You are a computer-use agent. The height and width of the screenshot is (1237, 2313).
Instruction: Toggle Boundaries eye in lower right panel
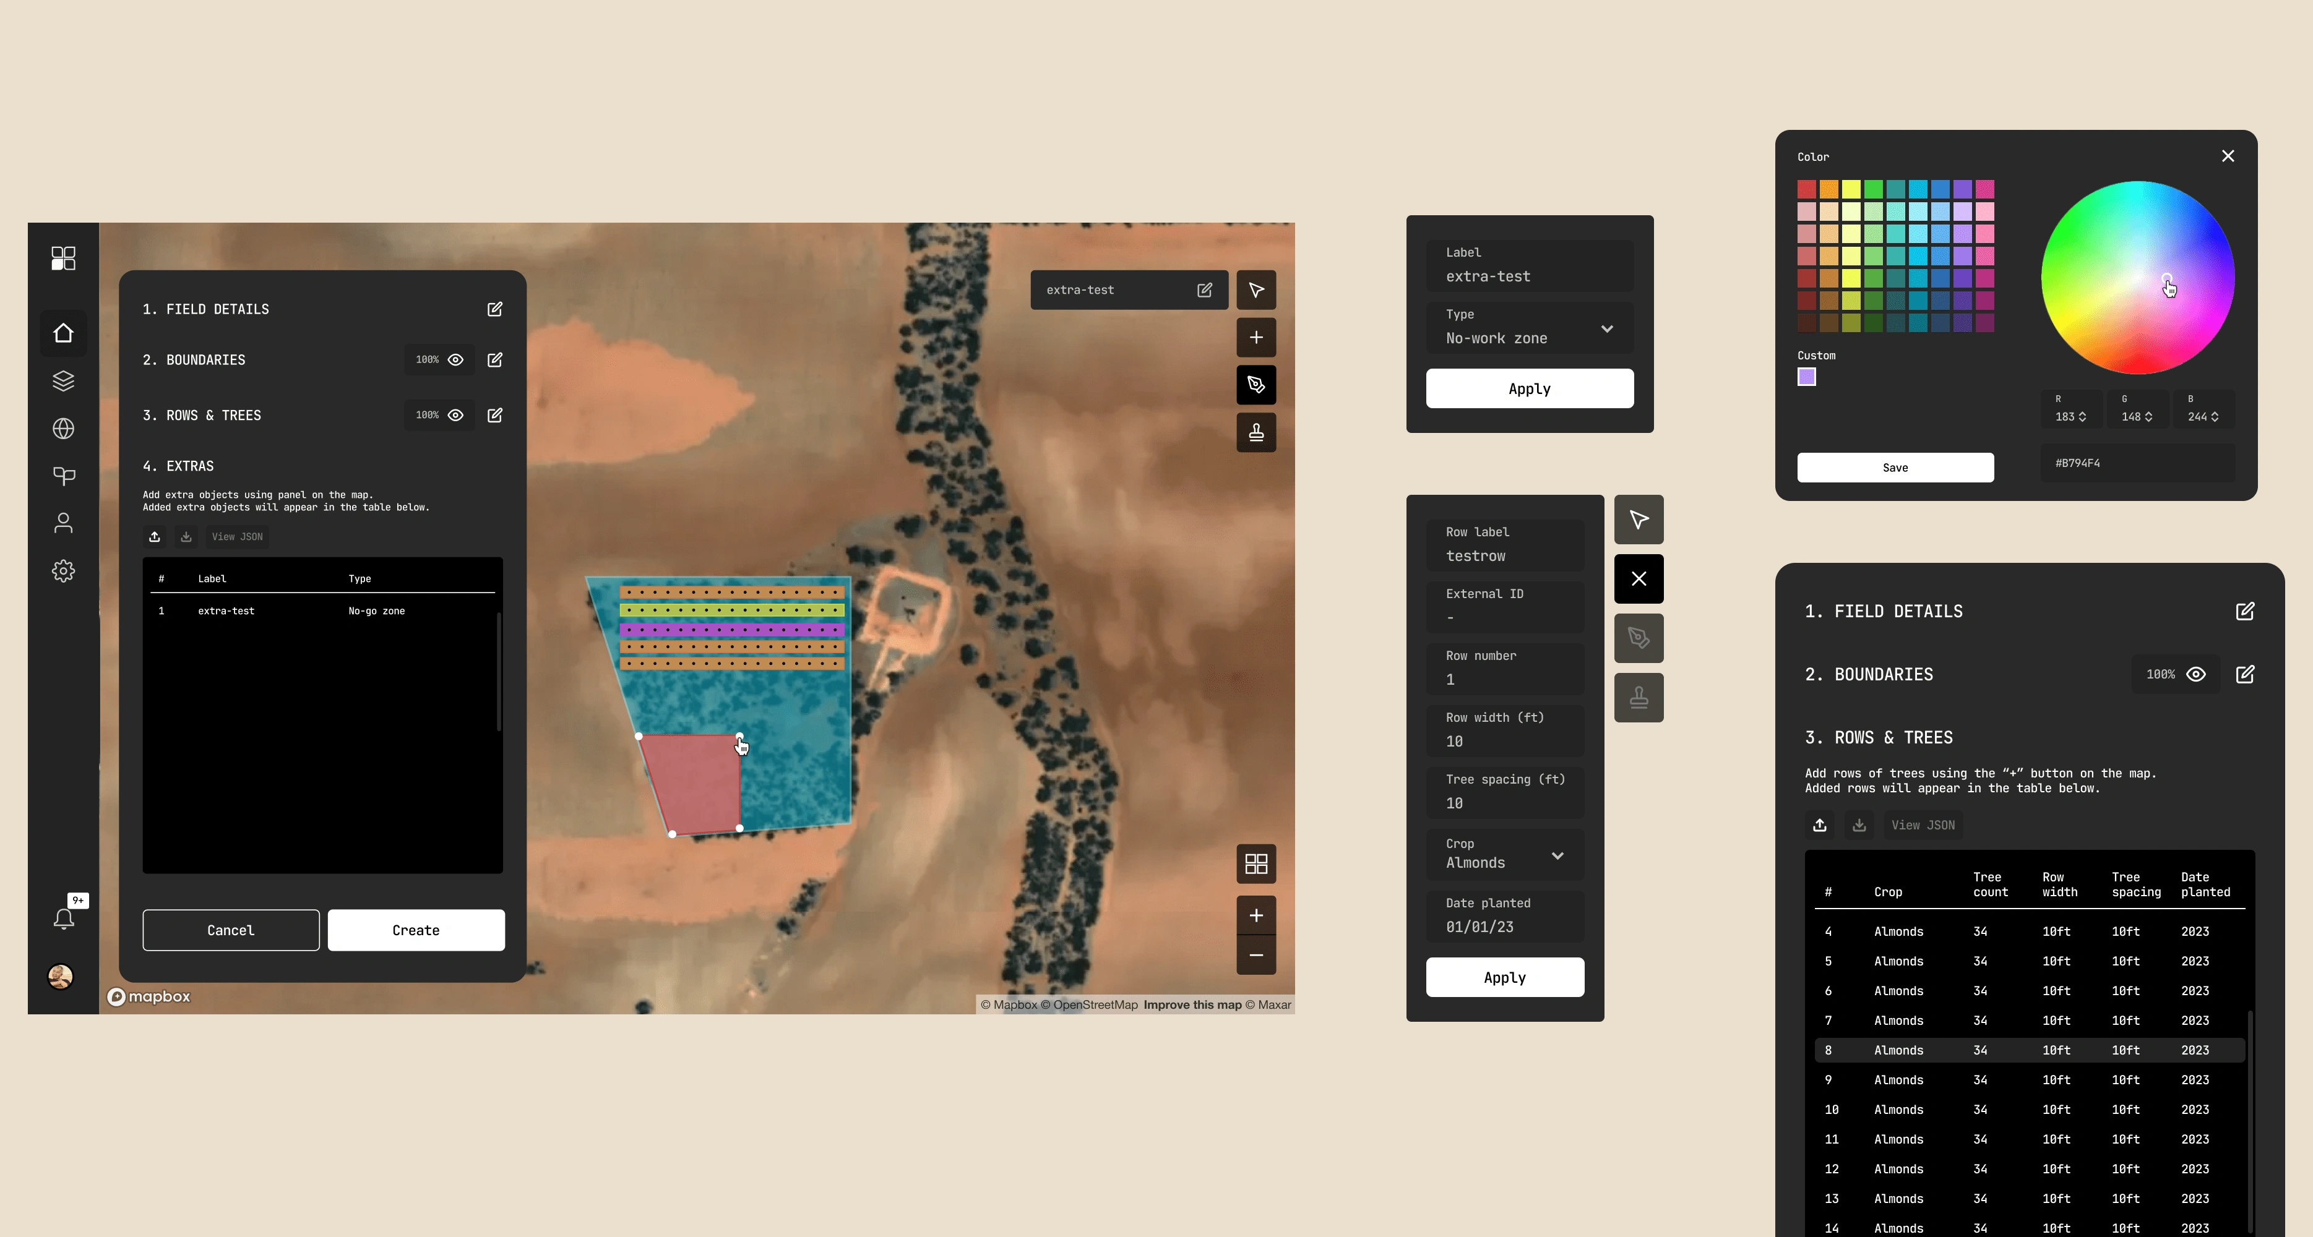(2195, 674)
